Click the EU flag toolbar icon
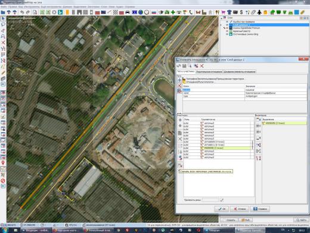This screenshot has height=233, width=310. tap(135, 13)
